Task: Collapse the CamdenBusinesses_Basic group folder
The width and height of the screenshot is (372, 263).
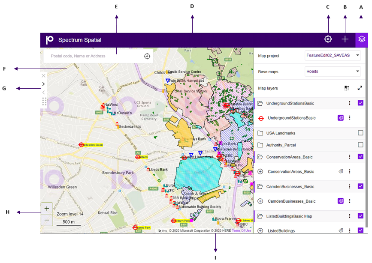Action: (x=260, y=187)
